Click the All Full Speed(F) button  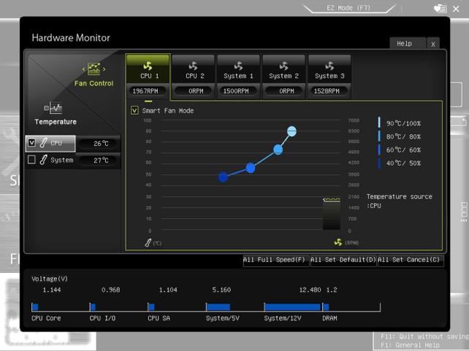[x=275, y=260]
